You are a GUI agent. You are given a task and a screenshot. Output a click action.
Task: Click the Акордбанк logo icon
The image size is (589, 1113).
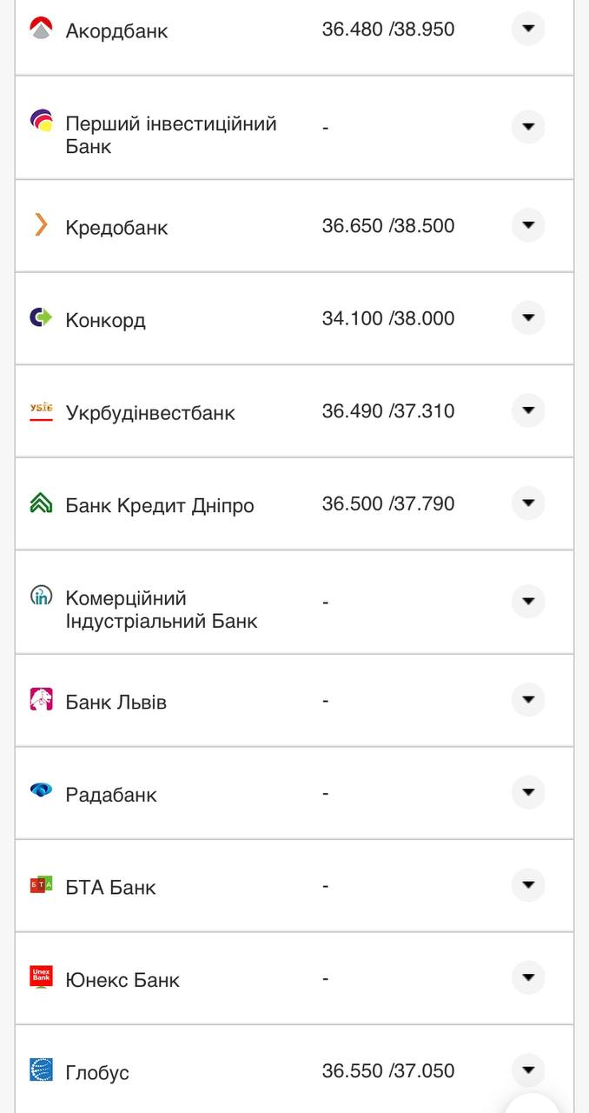pos(41,27)
